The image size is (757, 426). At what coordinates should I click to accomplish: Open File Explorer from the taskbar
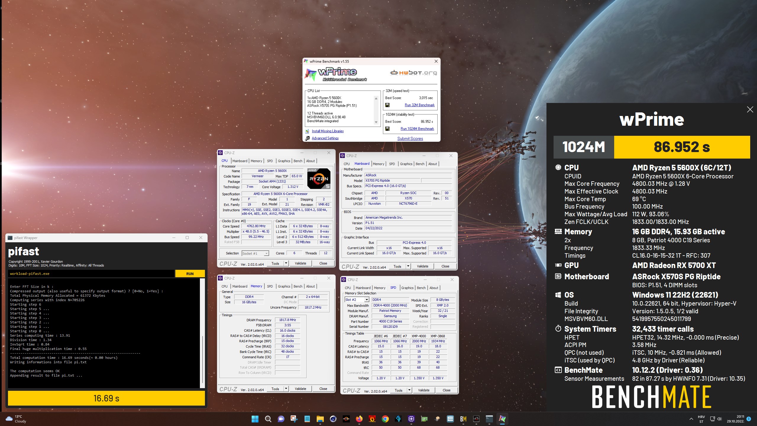(320, 419)
